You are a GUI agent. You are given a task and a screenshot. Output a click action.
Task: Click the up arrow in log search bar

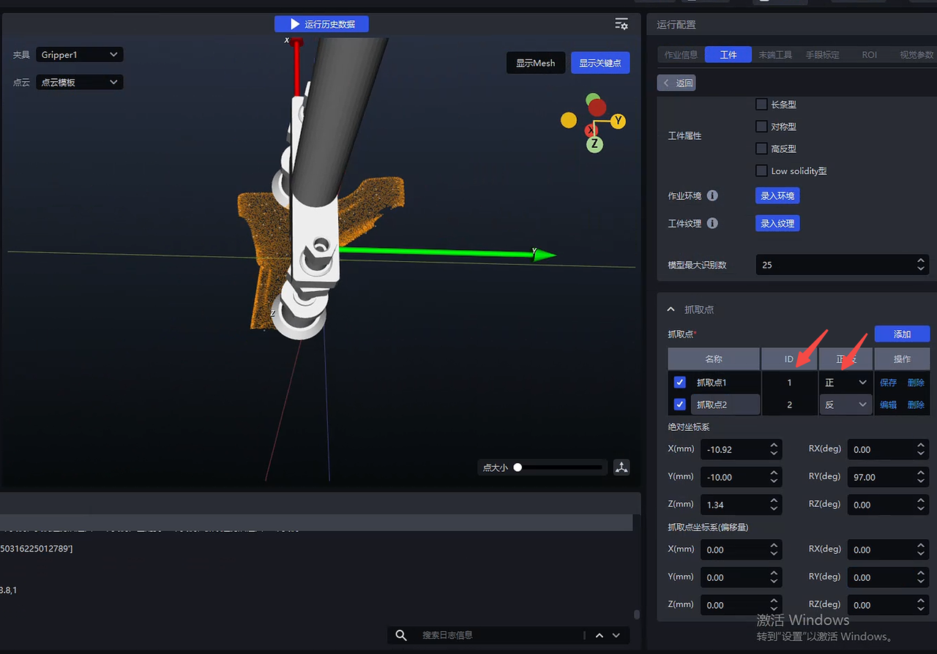coord(600,635)
